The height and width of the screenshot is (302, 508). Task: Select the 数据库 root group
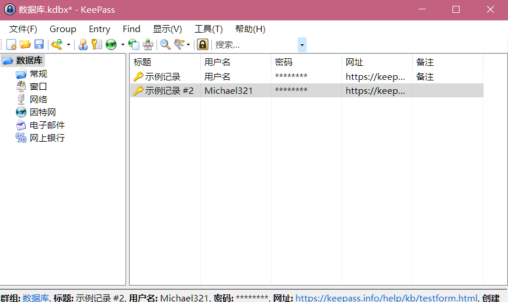[29, 61]
